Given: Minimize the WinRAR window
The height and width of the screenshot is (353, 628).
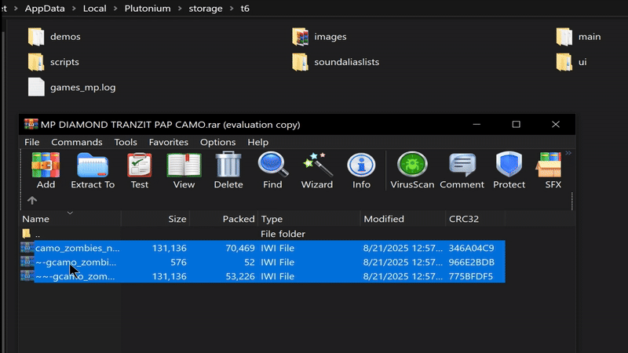Looking at the screenshot, I should 476,125.
